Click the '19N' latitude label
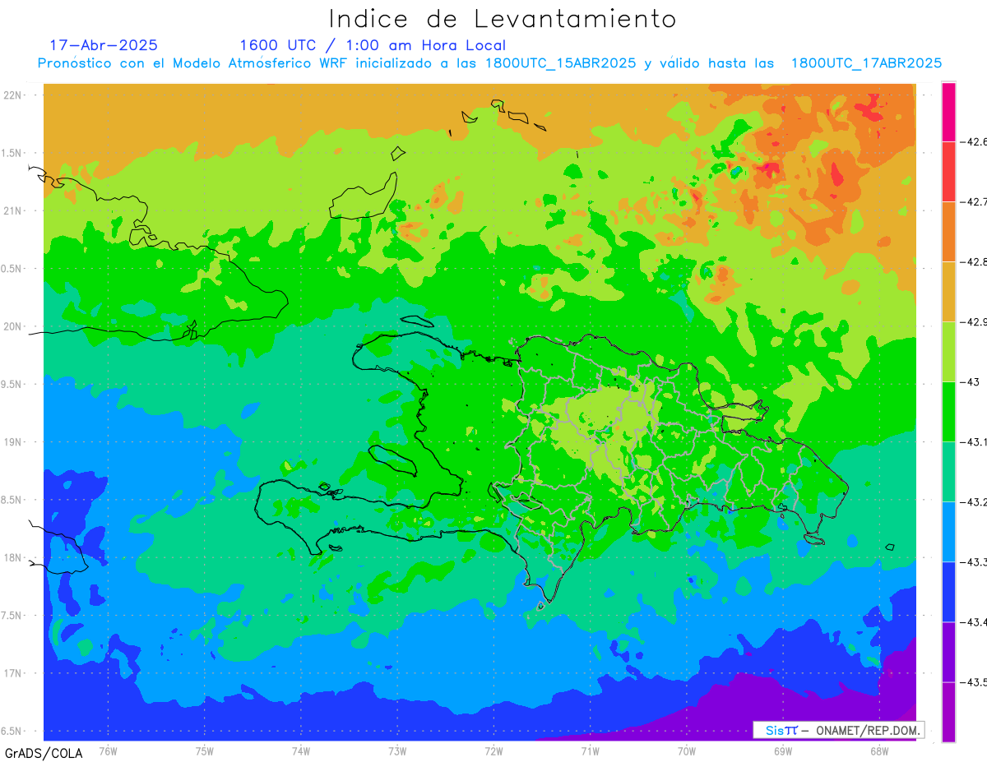 coord(14,442)
